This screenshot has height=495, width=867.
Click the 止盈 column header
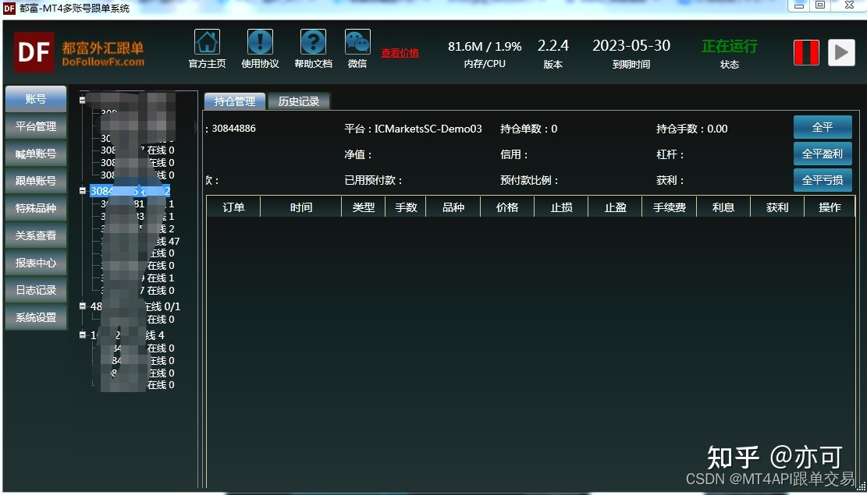(x=615, y=207)
